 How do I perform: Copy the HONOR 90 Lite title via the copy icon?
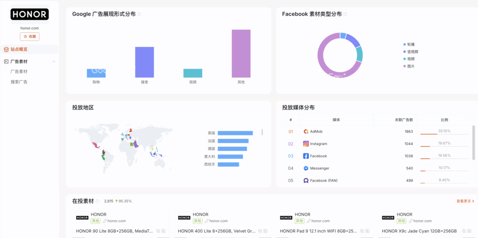coord(158,231)
